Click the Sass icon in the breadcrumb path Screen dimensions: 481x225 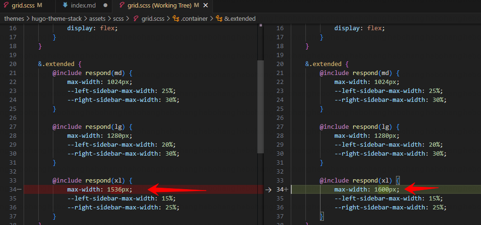(x=136, y=19)
